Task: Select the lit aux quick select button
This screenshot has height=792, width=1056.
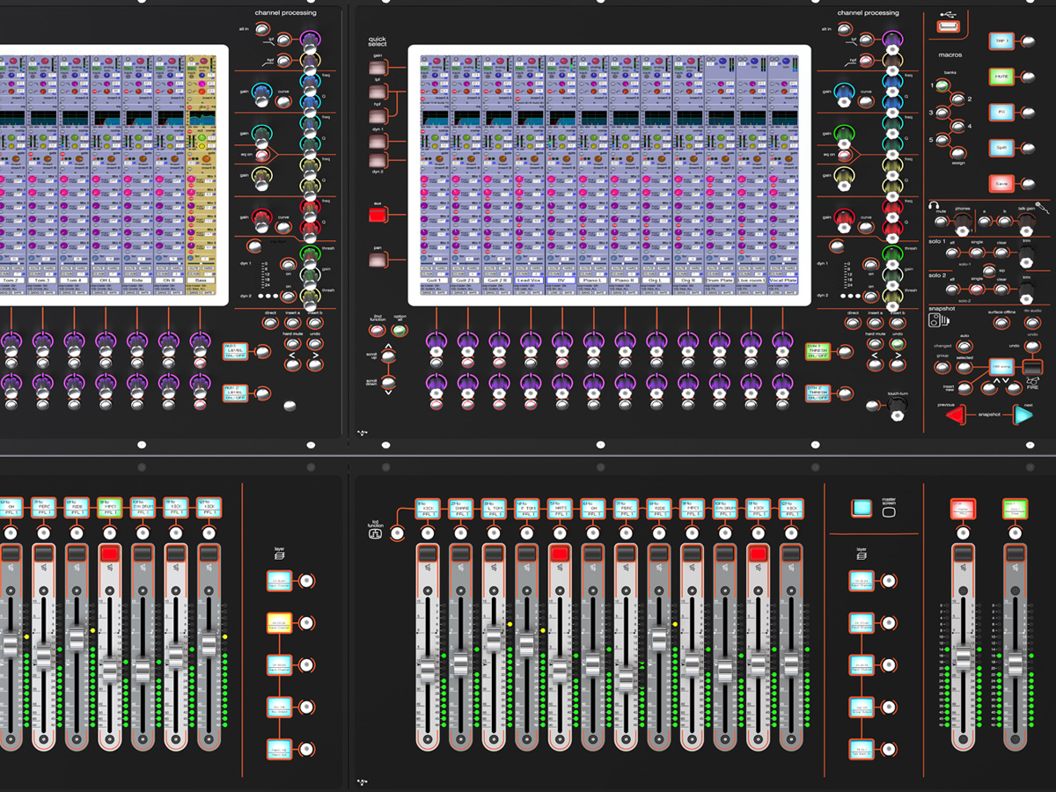Action: 377,213
